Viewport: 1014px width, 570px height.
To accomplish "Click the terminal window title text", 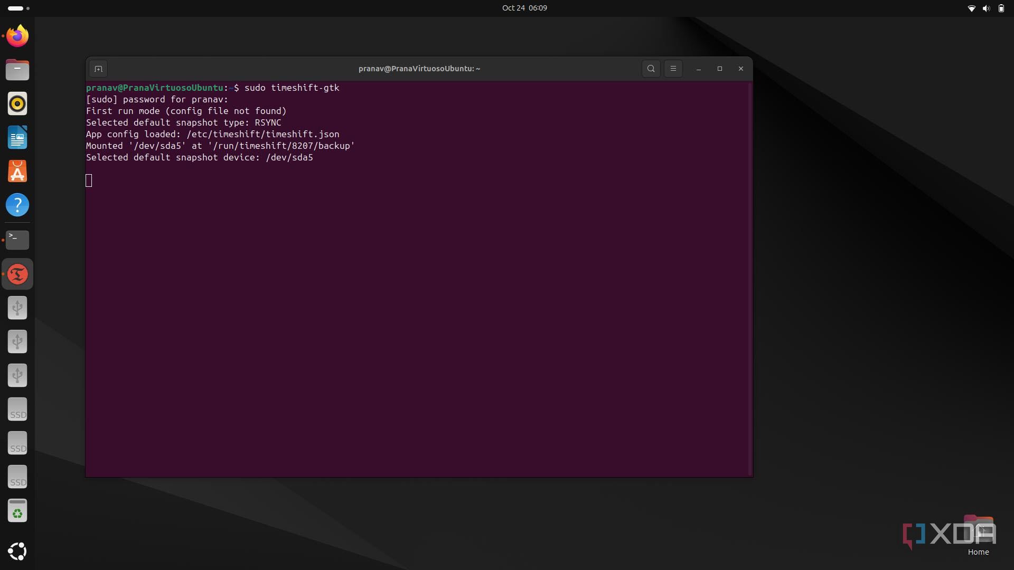I will pos(419,69).
